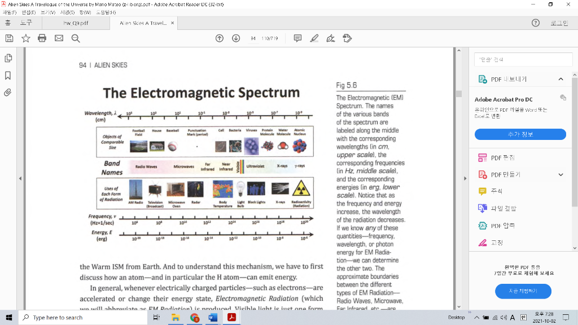Click the 추가 정보 blue button
Screen dimensions: 578x325
(520, 134)
